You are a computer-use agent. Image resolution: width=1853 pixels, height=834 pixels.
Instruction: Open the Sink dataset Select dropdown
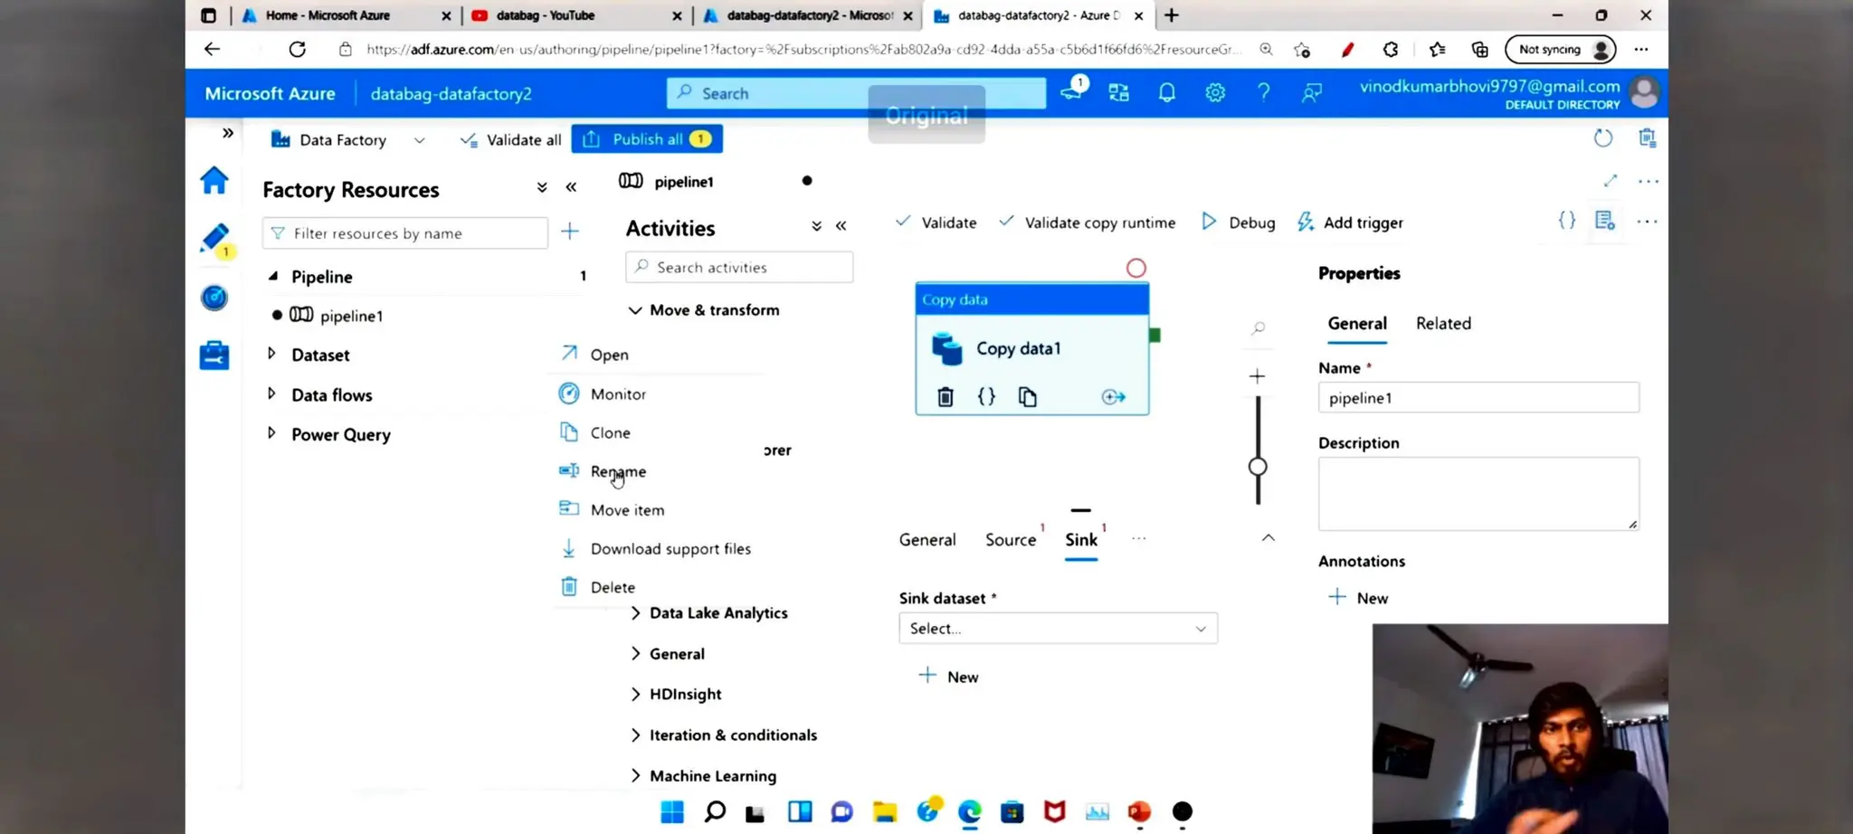point(1058,629)
